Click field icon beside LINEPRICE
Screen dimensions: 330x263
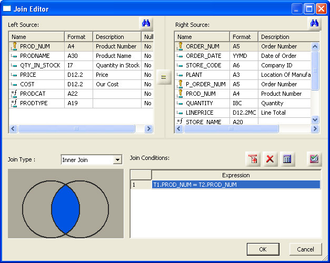180,113
